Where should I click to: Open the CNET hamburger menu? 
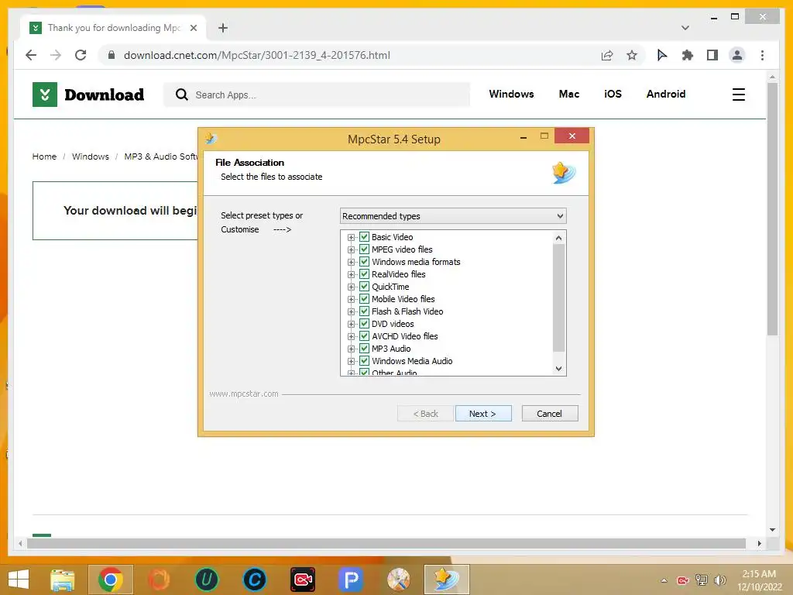coord(738,95)
